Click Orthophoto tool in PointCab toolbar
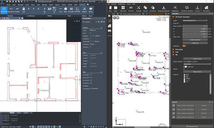The image size is (214, 128). tap(207, 9)
